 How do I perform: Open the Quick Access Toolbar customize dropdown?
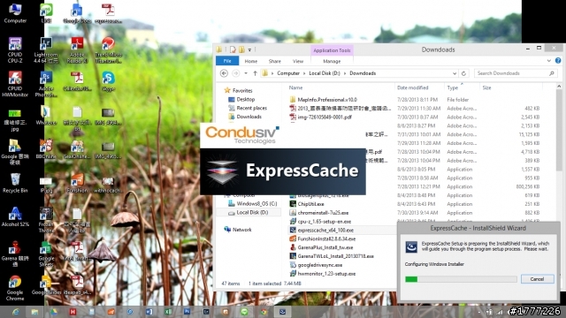pos(249,49)
